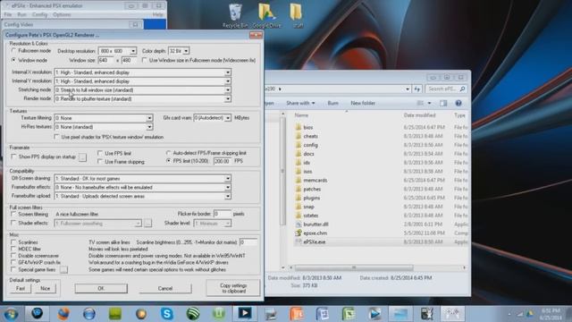Open ePSXe's Config menu

pyautogui.click(x=39, y=14)
